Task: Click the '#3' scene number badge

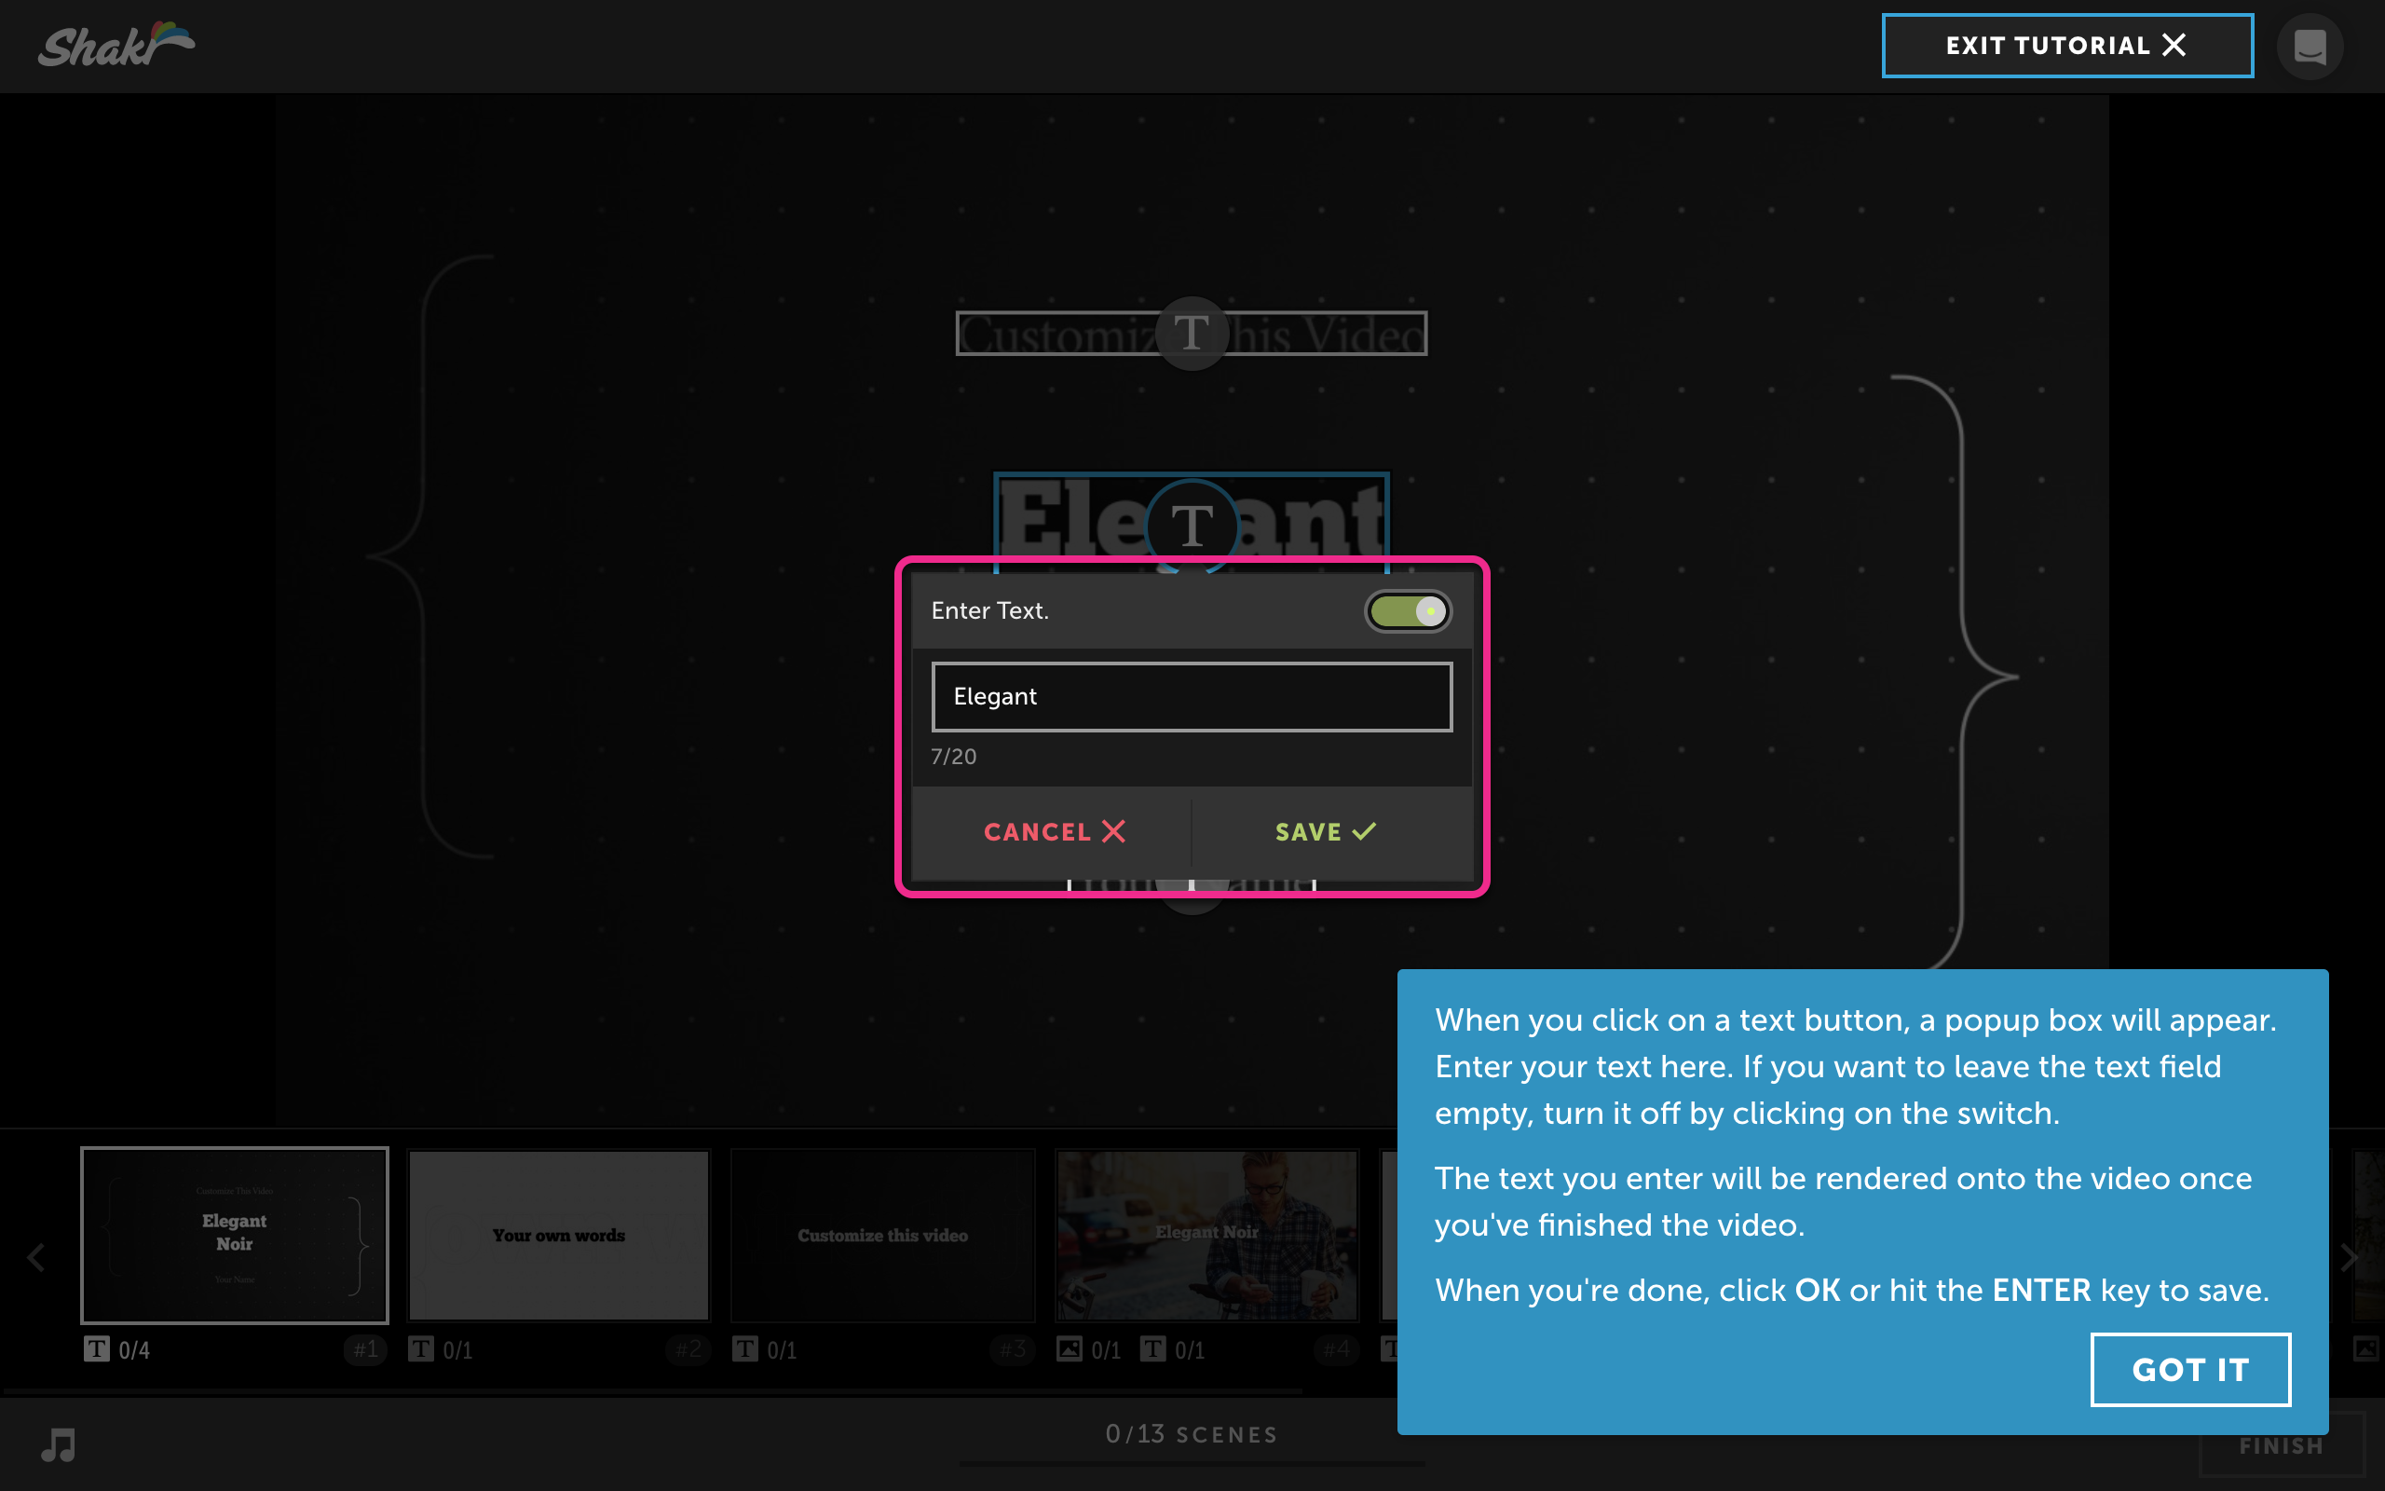Action: [x=1013, y=1349]
